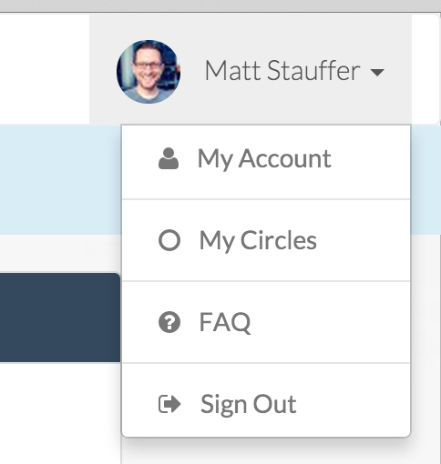Open the FAQ text entry

pos(225,322)
